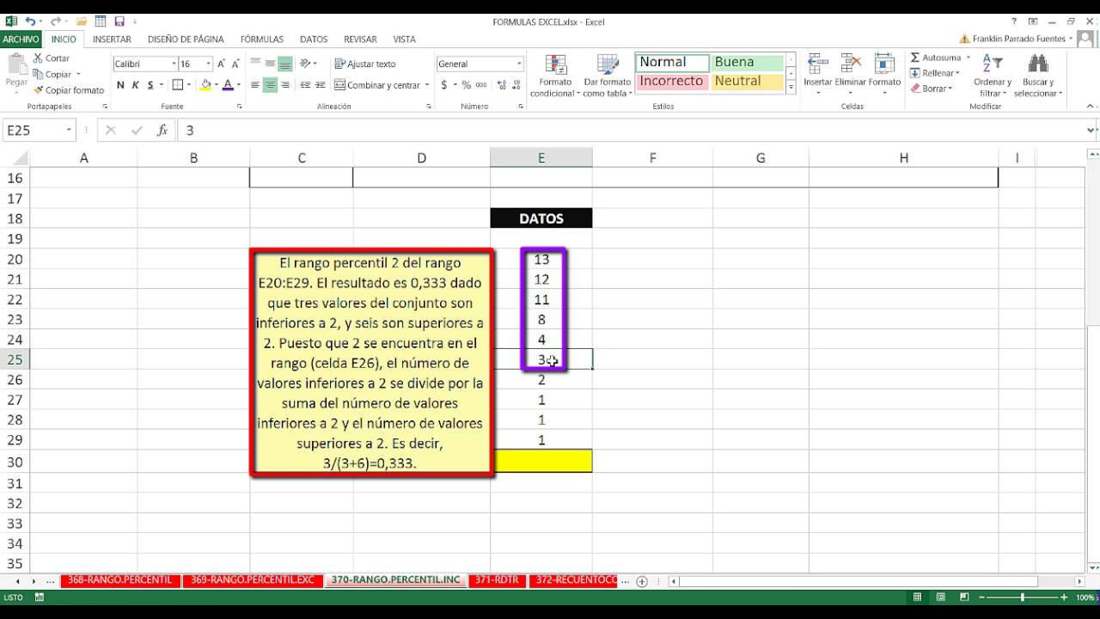Adjust the zoom slider in status bar
This screenshot has height=619, width=1100.
1022,598
